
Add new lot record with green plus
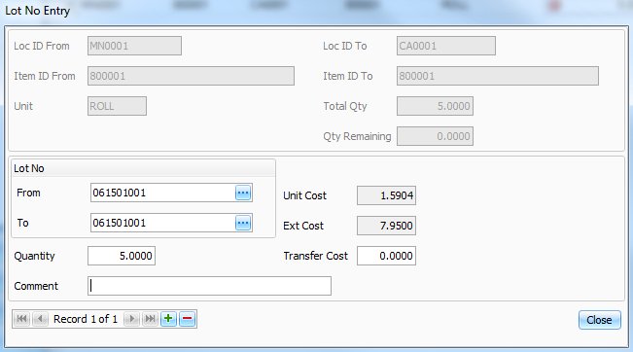(169, 319)
